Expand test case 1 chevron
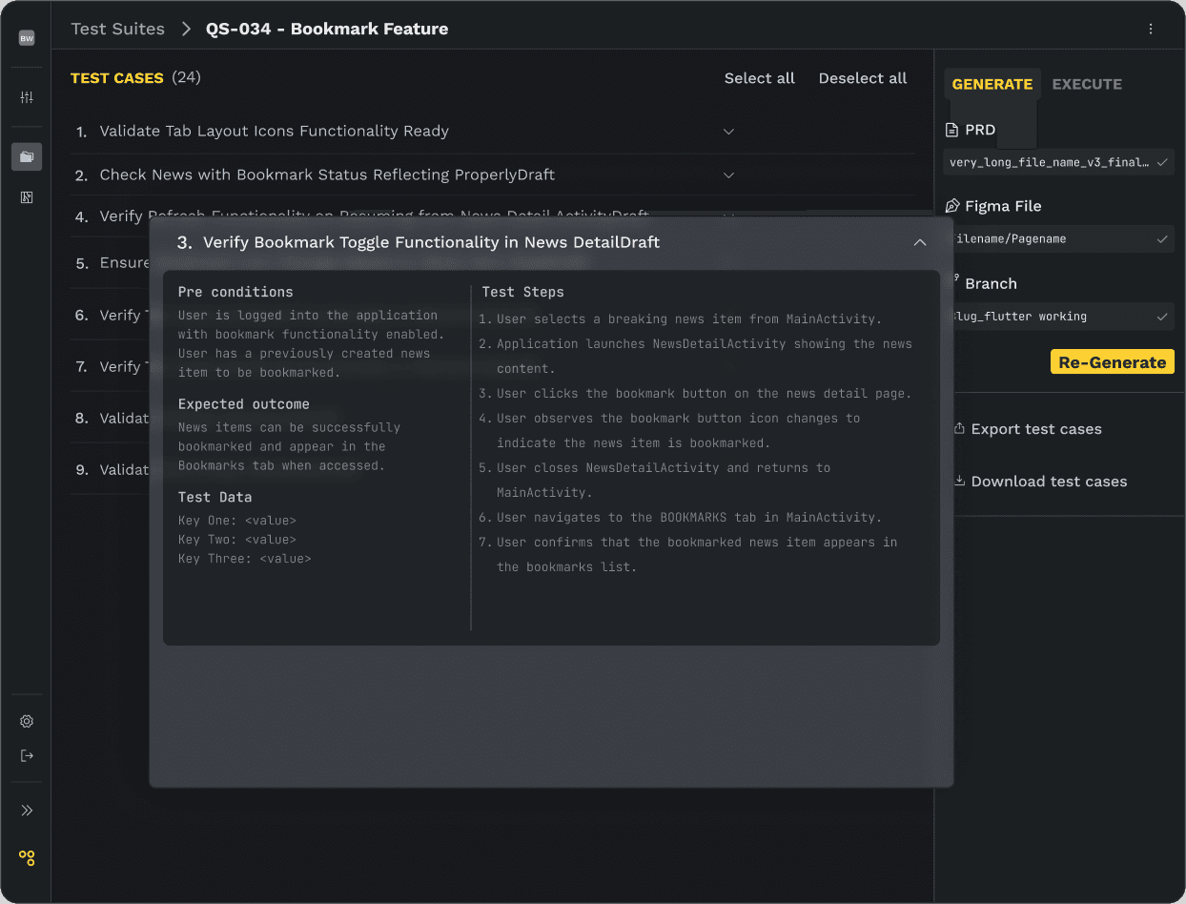This screenshot has height=904, width=1186. [728, 132]
